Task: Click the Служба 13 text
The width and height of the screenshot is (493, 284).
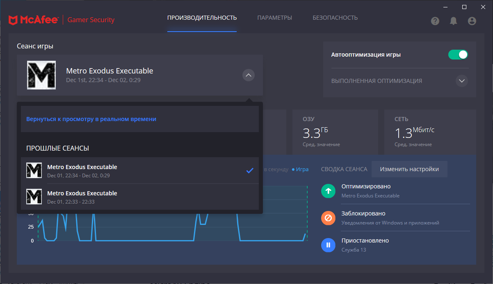Action: (x=354, y=250)
